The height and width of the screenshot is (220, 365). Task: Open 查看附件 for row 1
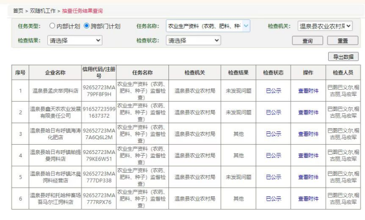point(308,90)
